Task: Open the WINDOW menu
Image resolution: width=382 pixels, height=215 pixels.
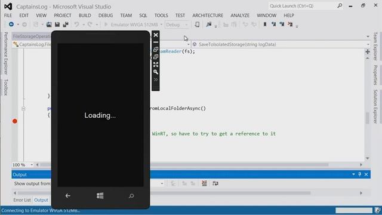Action: [267, 16]
